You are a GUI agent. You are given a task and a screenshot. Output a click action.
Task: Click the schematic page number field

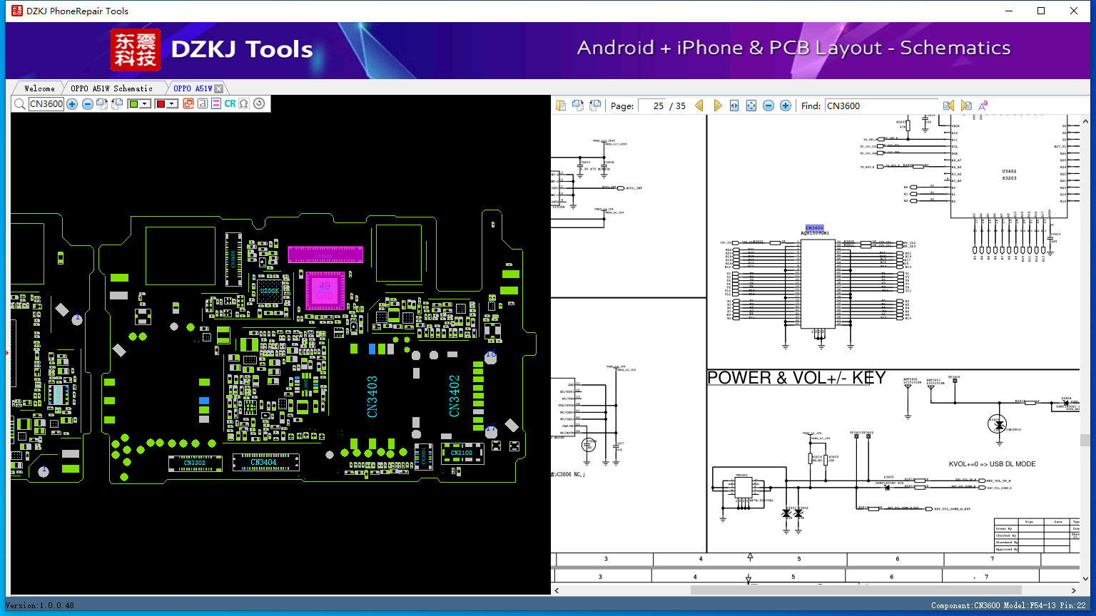(651, 106)
